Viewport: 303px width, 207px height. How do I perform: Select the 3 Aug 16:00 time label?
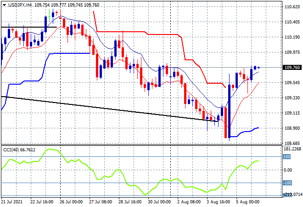point(219,202)
